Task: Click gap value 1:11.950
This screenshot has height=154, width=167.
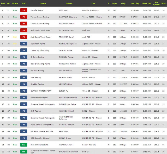Action: pos(123,24)
